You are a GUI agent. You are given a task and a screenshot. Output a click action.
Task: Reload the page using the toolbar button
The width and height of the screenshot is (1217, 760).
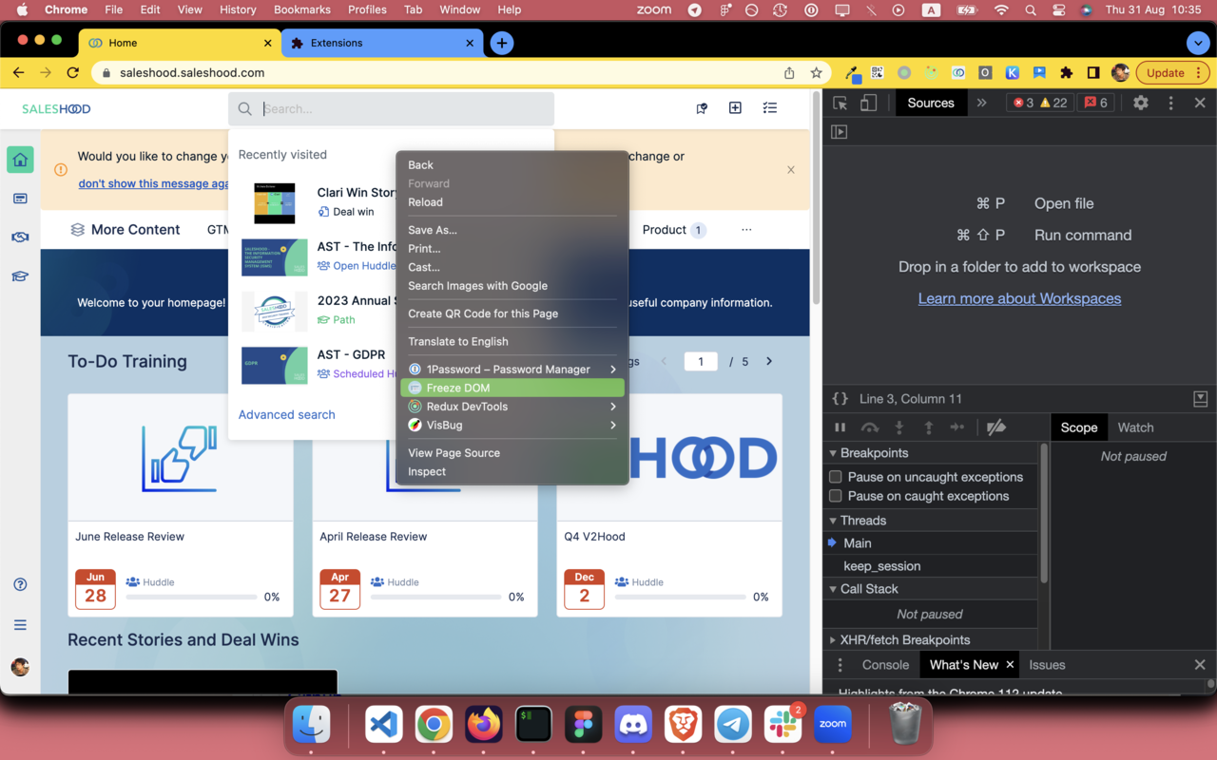tap(73, 73)
